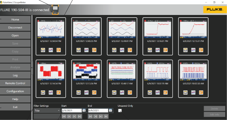
Task: Click orange gear icon on 12:16:01 PM card
Action: coord(165,50)
